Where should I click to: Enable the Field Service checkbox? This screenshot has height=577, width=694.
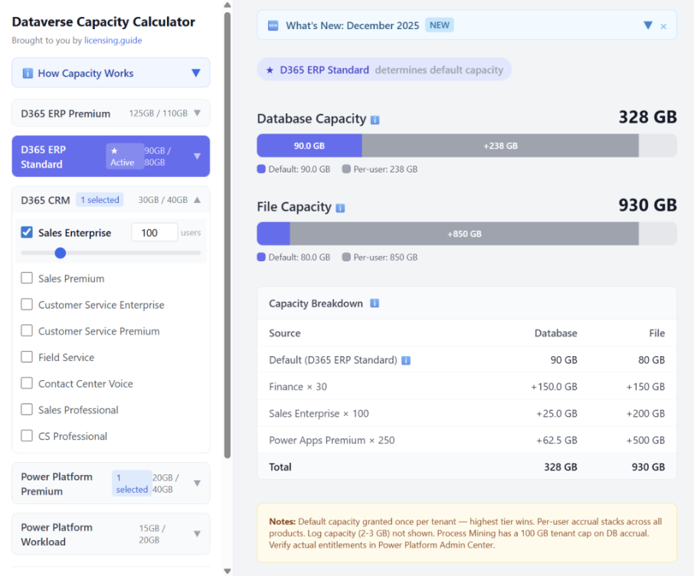27,357
